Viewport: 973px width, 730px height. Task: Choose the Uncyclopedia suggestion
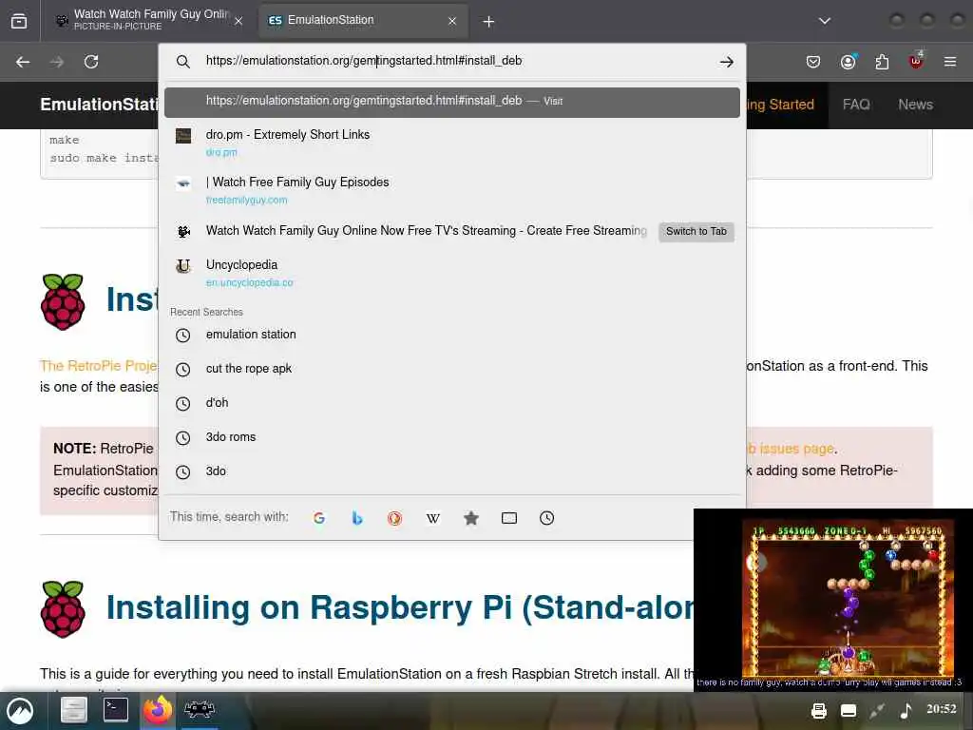(x=451, y=273)
